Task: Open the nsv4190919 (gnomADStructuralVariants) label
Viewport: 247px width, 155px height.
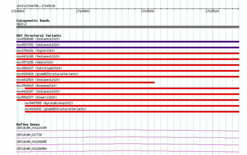Action: 47,74
